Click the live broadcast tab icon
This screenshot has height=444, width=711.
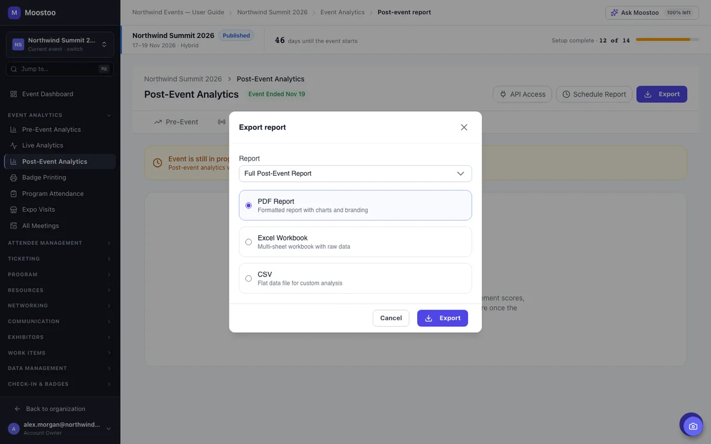point(222,122)
